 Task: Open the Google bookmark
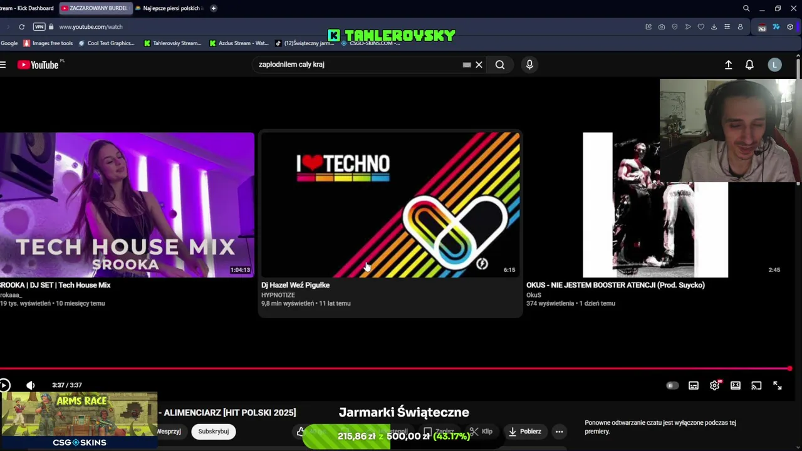[x=9, y=43]
